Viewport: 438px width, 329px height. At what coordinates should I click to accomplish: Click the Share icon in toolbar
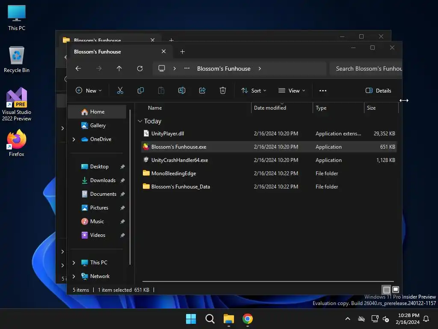click(202, 90)
